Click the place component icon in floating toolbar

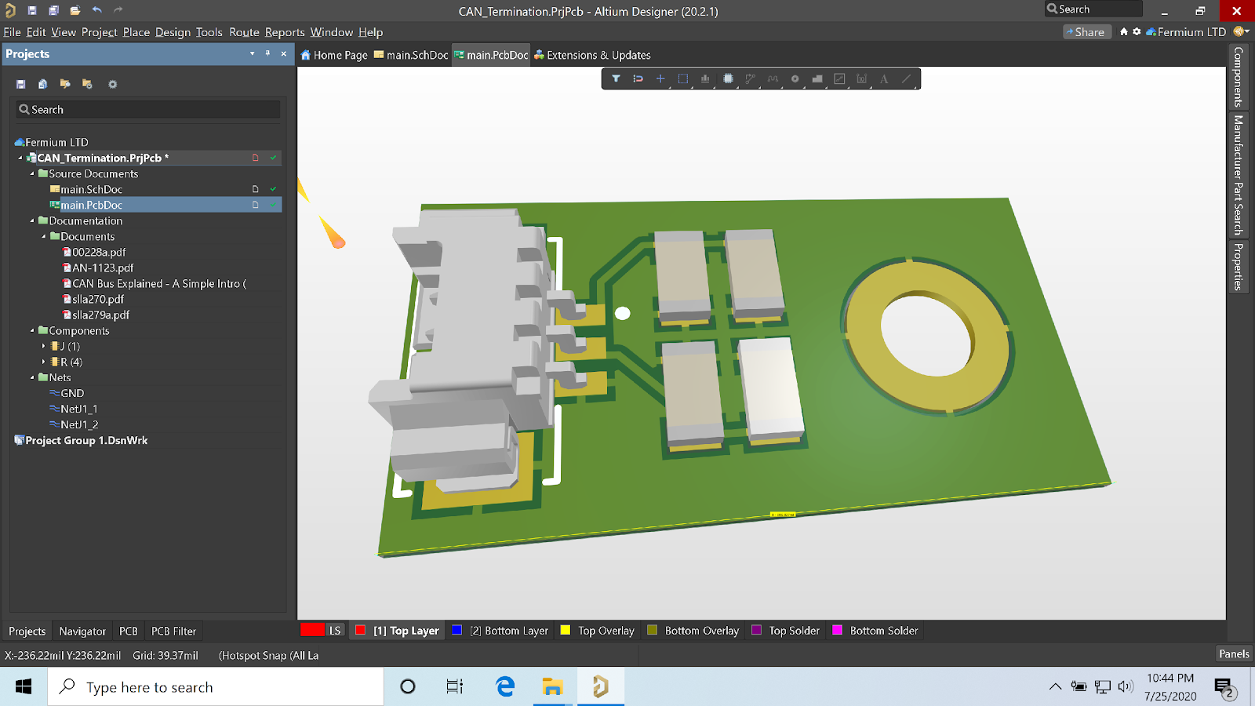coord(727,78)
